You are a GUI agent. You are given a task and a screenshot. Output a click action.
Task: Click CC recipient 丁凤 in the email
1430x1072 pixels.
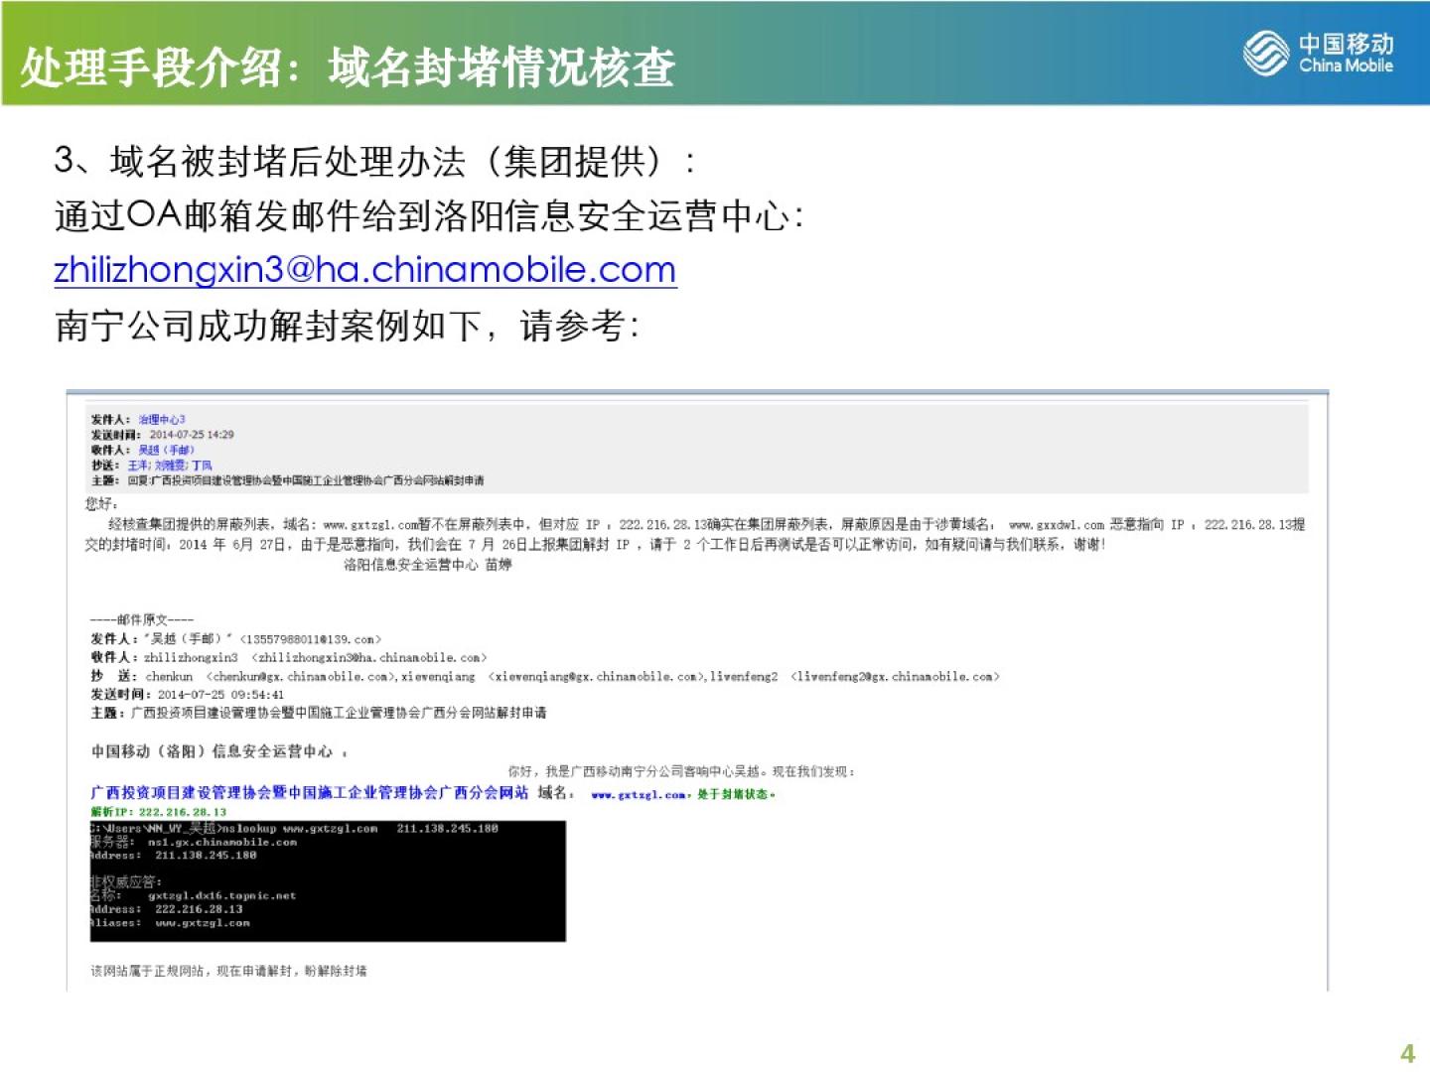coord(202,466)
